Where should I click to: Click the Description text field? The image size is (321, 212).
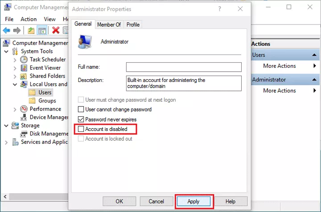pos(184,83)
